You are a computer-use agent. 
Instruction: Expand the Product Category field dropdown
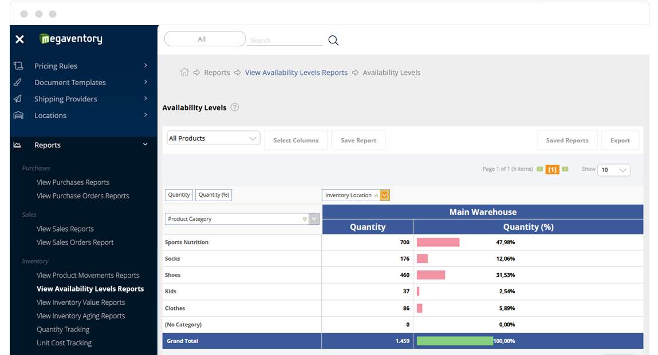click(x=314, y=219)
